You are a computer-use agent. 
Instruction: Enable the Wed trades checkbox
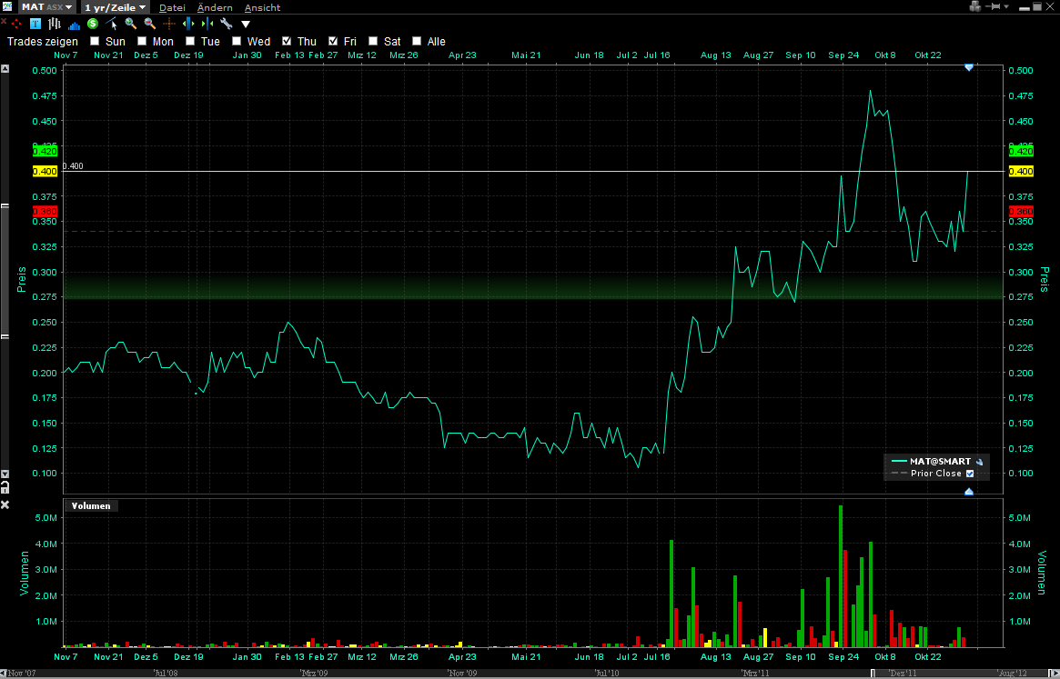(x=237, y=41)
